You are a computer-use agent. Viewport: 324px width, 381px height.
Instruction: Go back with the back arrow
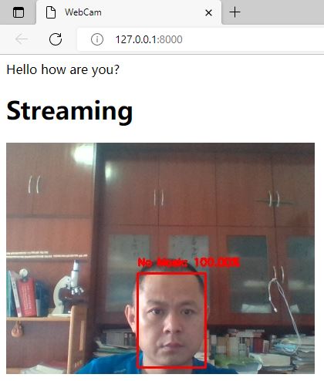click(22, 39)
